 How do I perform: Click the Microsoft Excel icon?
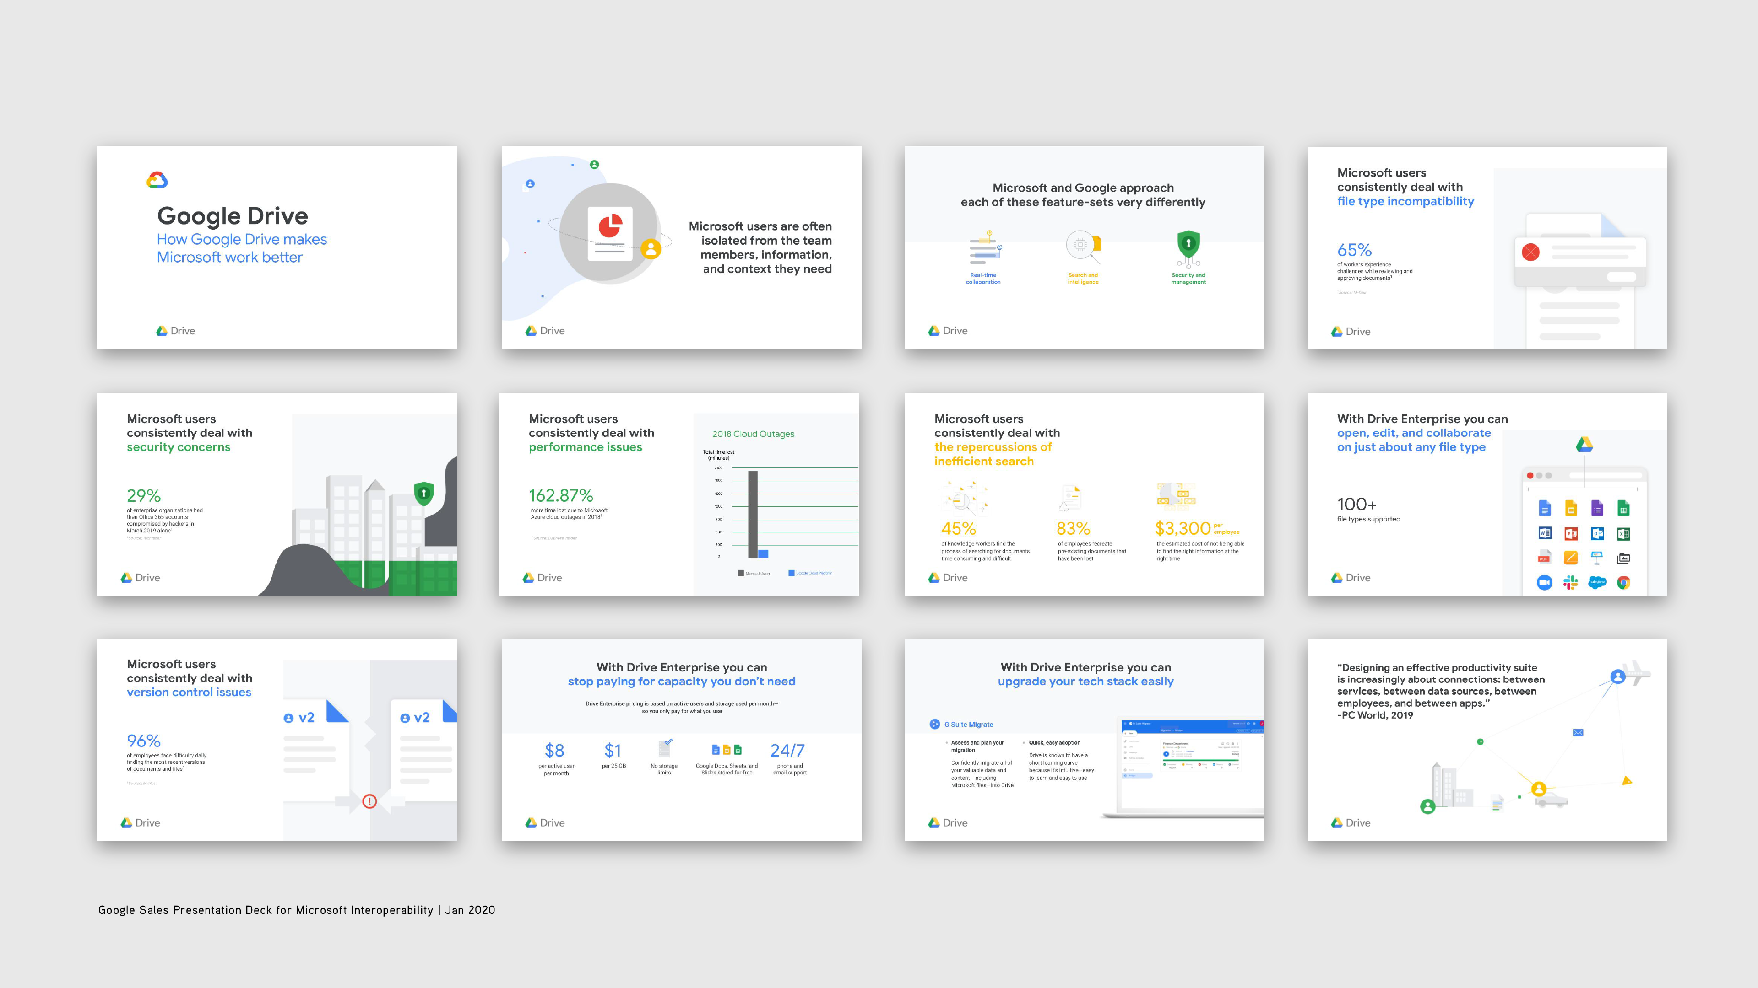pyautogui.click(x=1623, y=533)
